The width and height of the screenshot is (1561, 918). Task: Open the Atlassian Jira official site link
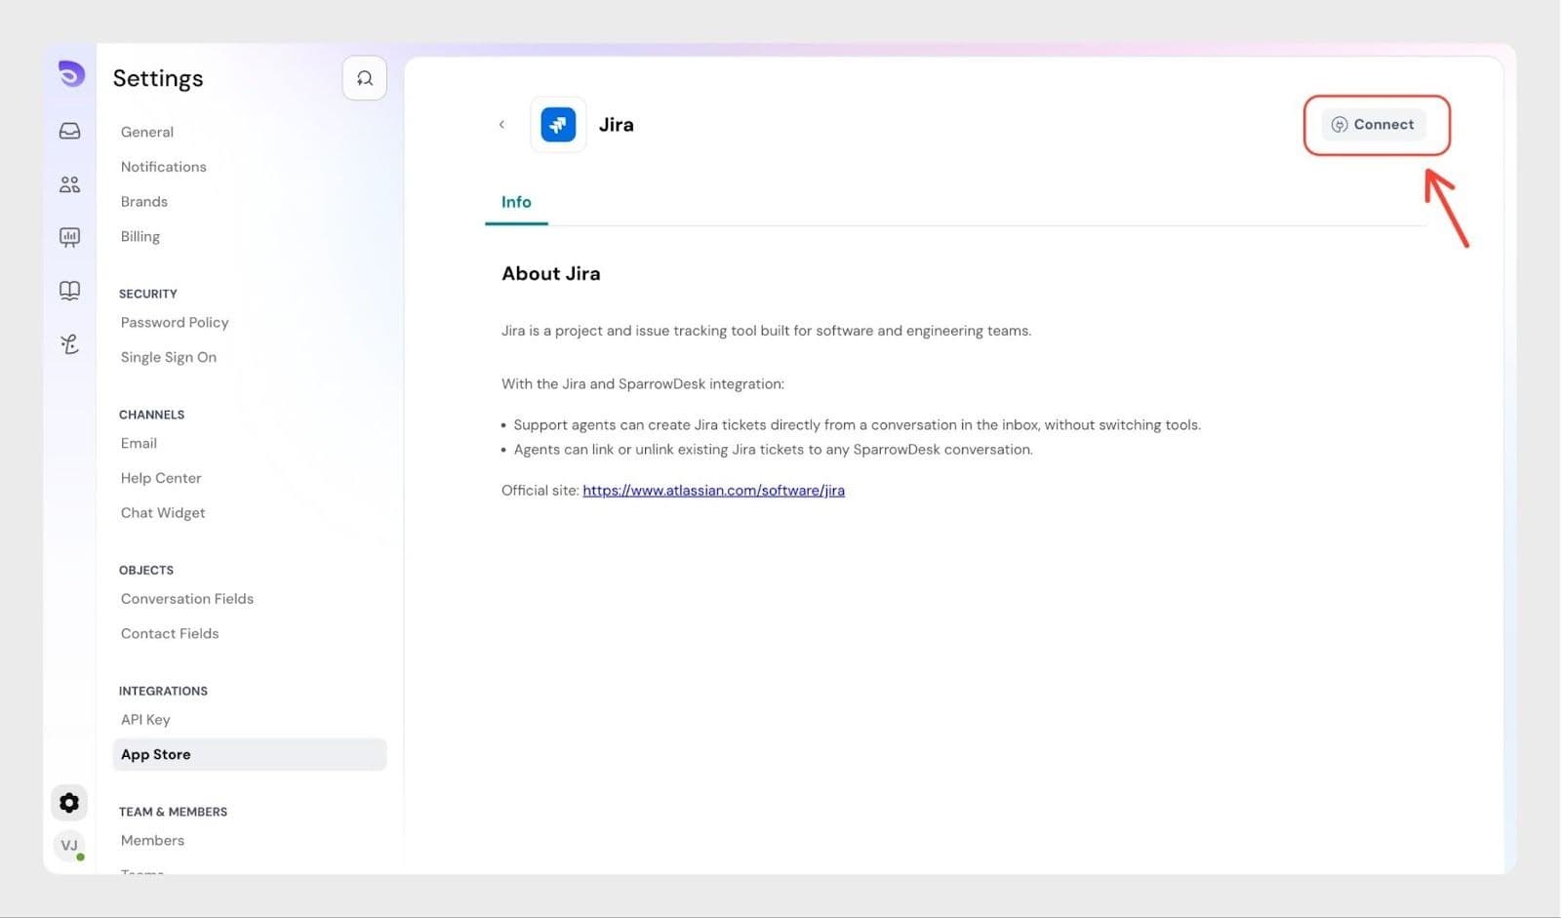tap(713, 491)
